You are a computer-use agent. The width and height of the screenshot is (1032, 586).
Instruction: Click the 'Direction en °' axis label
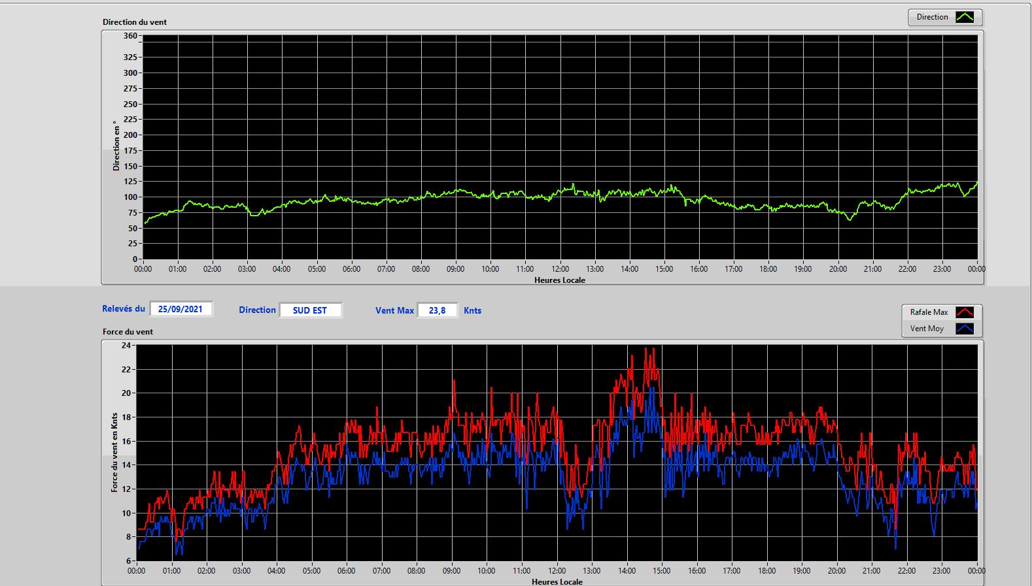pos(116,146)
